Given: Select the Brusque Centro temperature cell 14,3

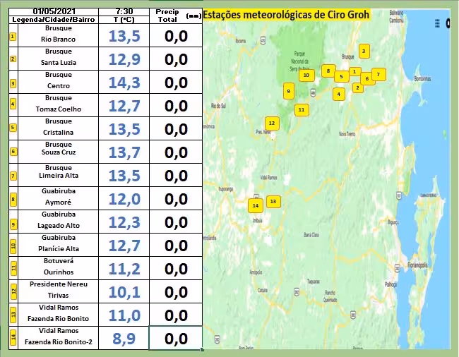Looking at the screenshot, I should click(x=124, y=83).
